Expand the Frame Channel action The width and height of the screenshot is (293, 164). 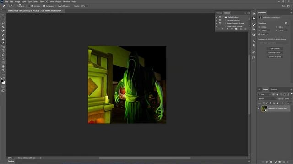225,23
